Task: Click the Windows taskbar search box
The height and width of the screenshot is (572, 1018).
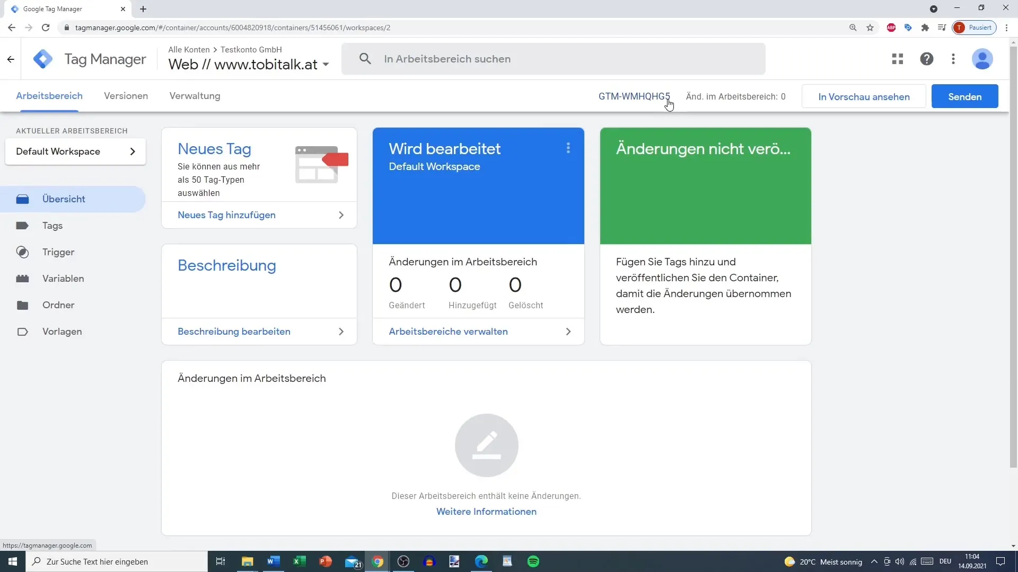Action: coord(117,561)
